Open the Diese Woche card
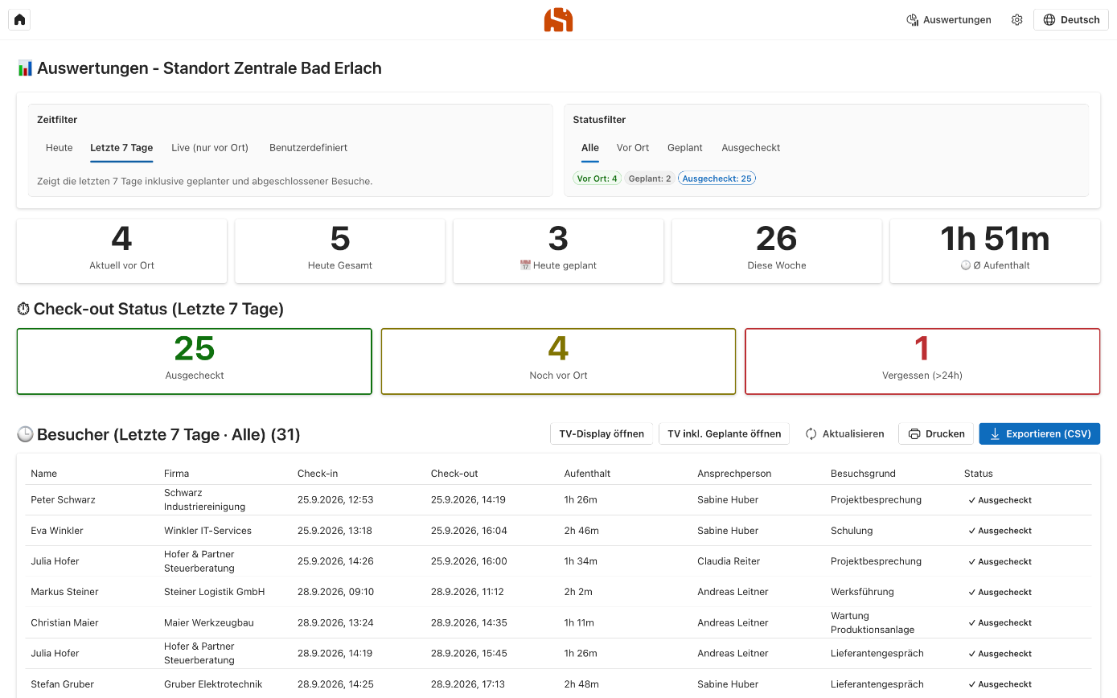This screenshot has height=698, width=1117. pyautogui.click(x=777, y=251)
